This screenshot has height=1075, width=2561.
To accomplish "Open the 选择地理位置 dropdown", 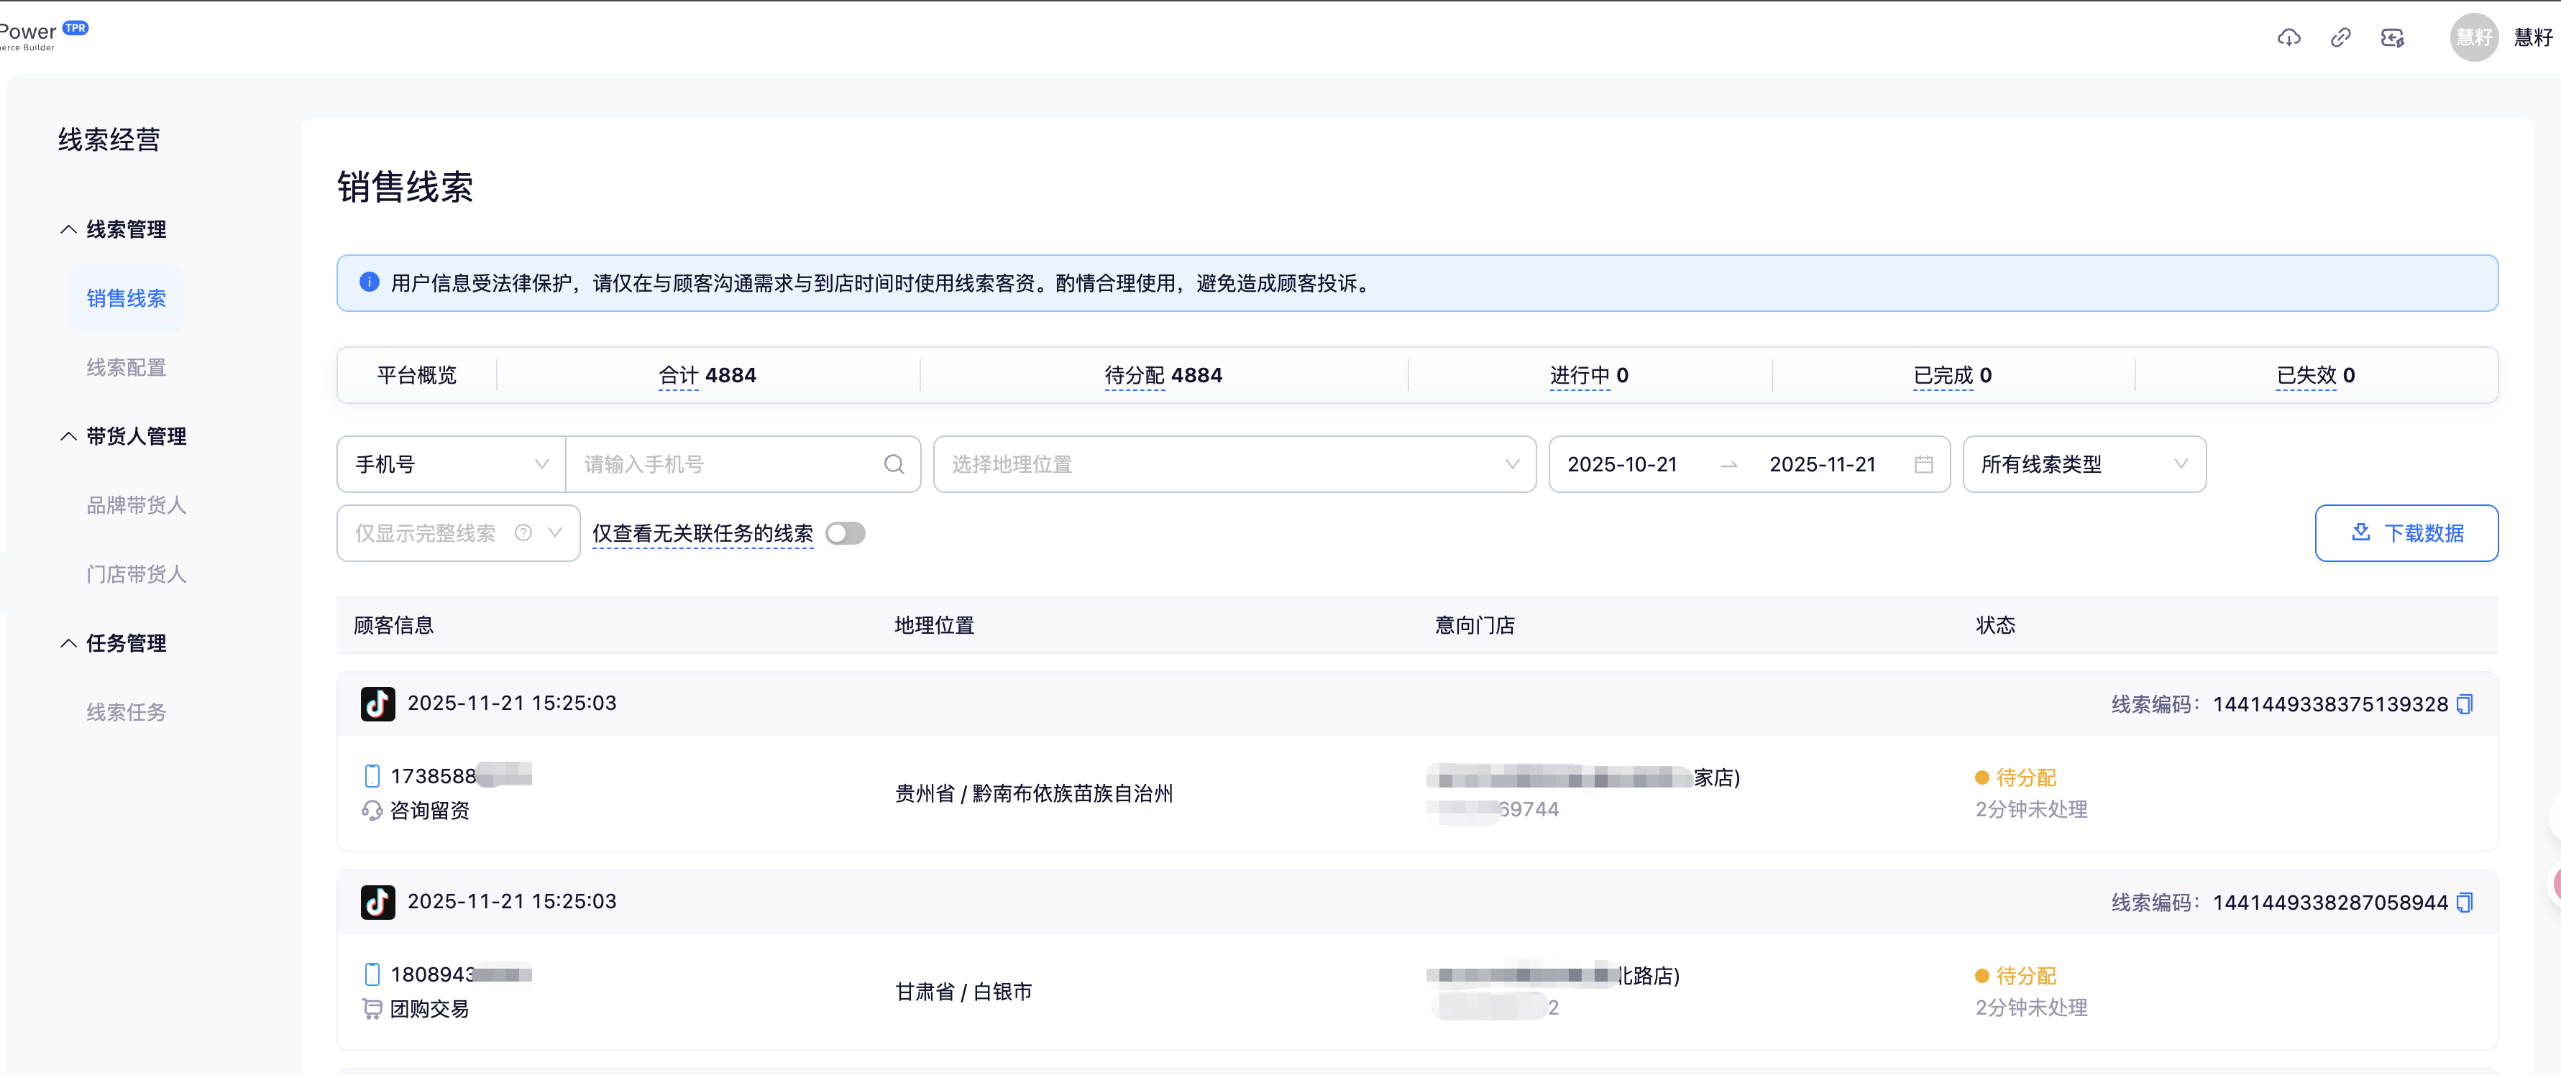I will pyautogui.click(x=1233, y=464).
